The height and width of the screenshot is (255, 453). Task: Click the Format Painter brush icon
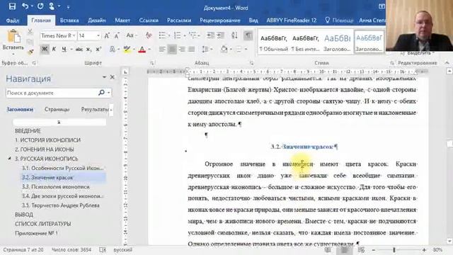point(30,52)
